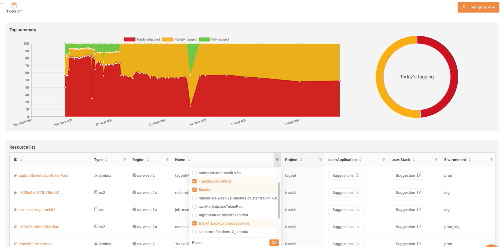
Task: Click the red data point at the 10 days ago dip
Action: [190, 106]
